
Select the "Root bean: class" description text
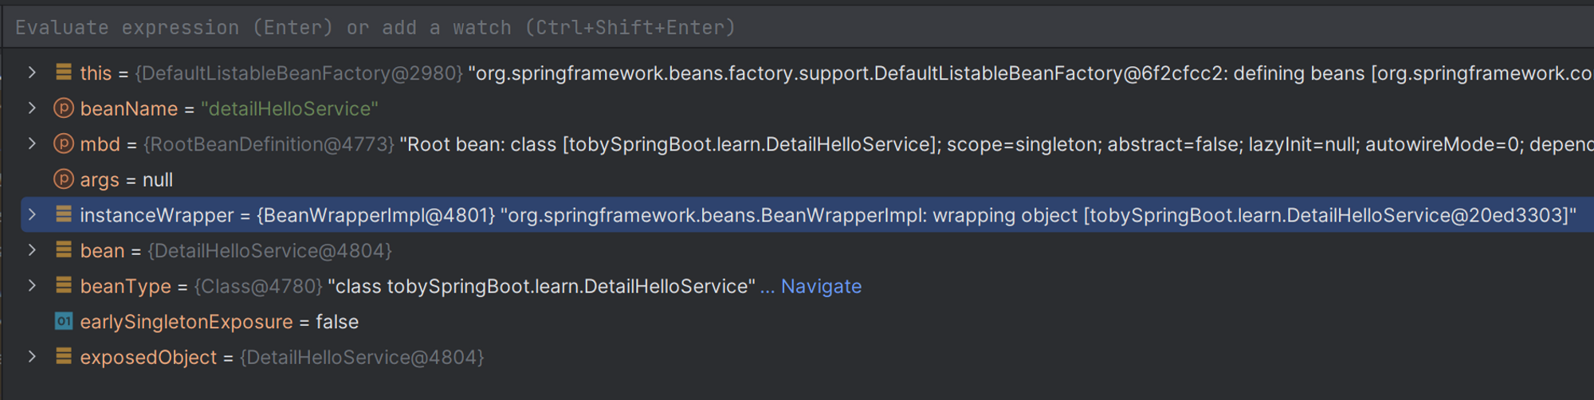[996, 144]
